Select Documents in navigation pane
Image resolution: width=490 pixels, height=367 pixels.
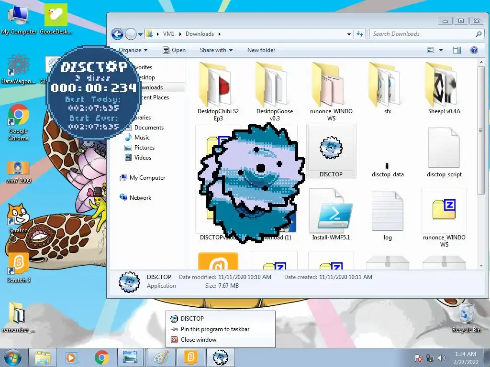click(x=149, y=127)
